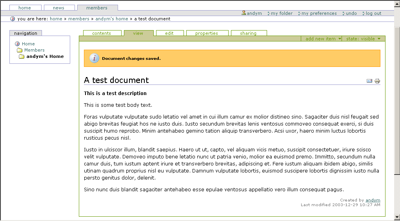Click the send-to-mail envelope icon
The image size is (400, 221).
click(369, 81)
